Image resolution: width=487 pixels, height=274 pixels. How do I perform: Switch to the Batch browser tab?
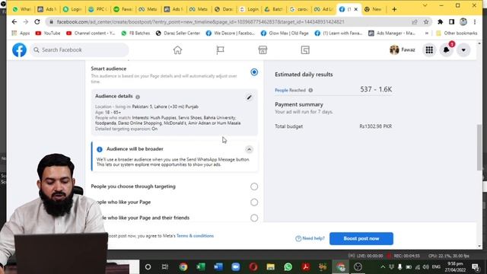click(x=274, y=9)
